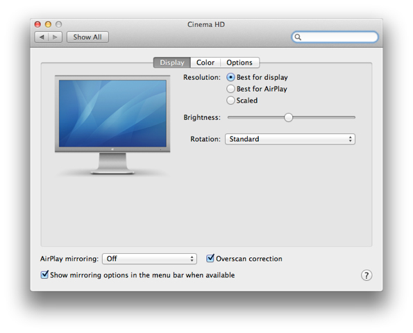Click the Brightness slider knob
This screenshot has width=413, height=333.
289,117
